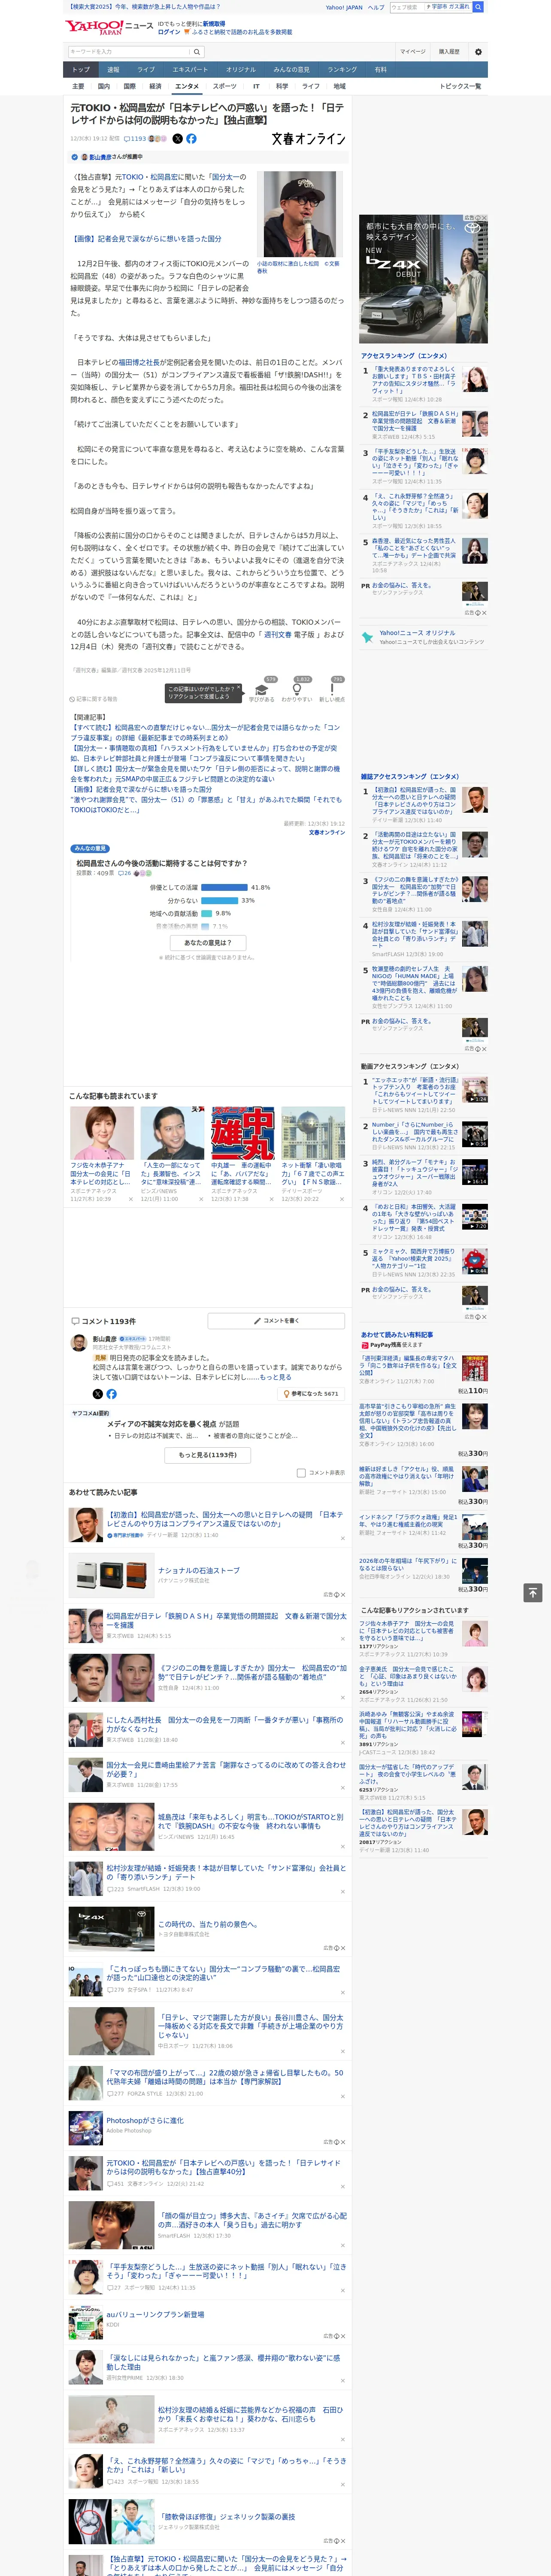This screenshot has width=551, height=2576.
Task: Click もっと見る link in first comment
Action: (x=276, y=1377)
